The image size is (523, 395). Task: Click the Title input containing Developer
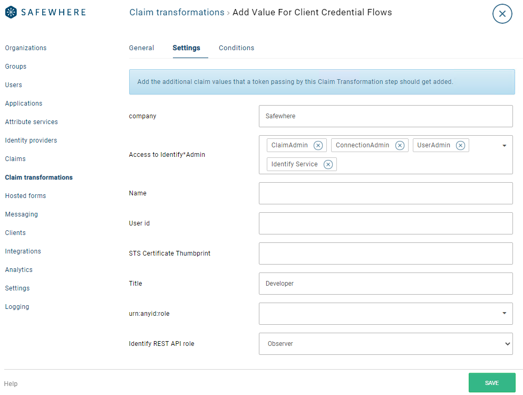click(385, 284)
